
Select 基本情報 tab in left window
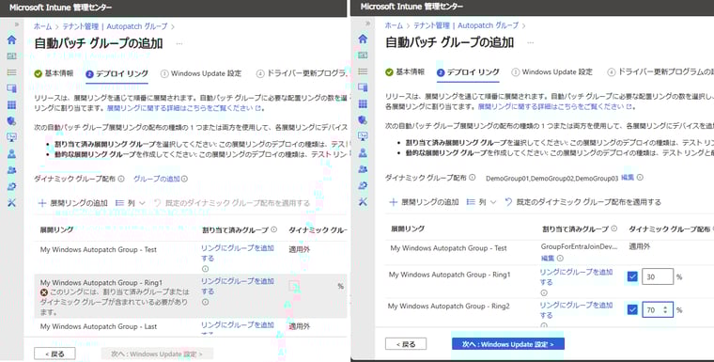pyautogui.click(x=54, y=73)
